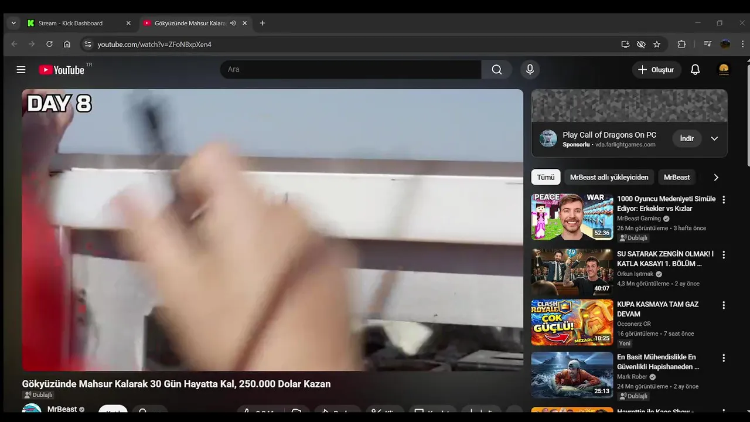View site information icon in address bar
750x422 pixels.
pyautogui.click(x=87, y=44)
